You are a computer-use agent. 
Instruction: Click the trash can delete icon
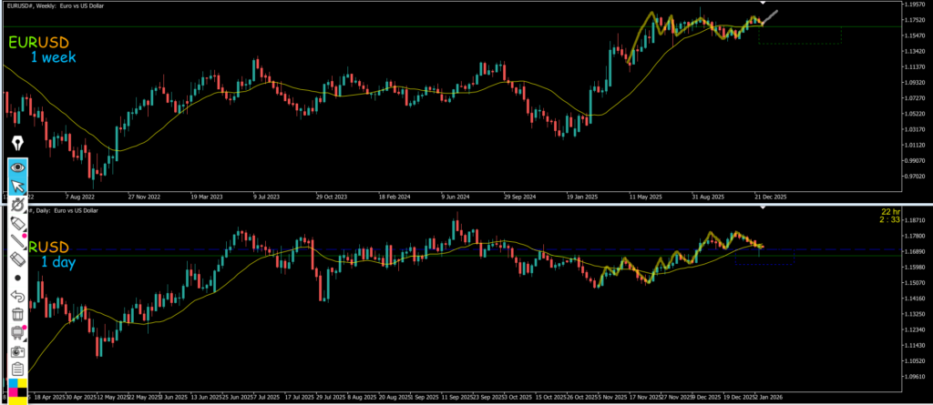(x=17, y=314)
